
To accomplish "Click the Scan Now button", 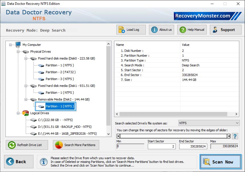I will pyautogui.click(x=220, y=161).
